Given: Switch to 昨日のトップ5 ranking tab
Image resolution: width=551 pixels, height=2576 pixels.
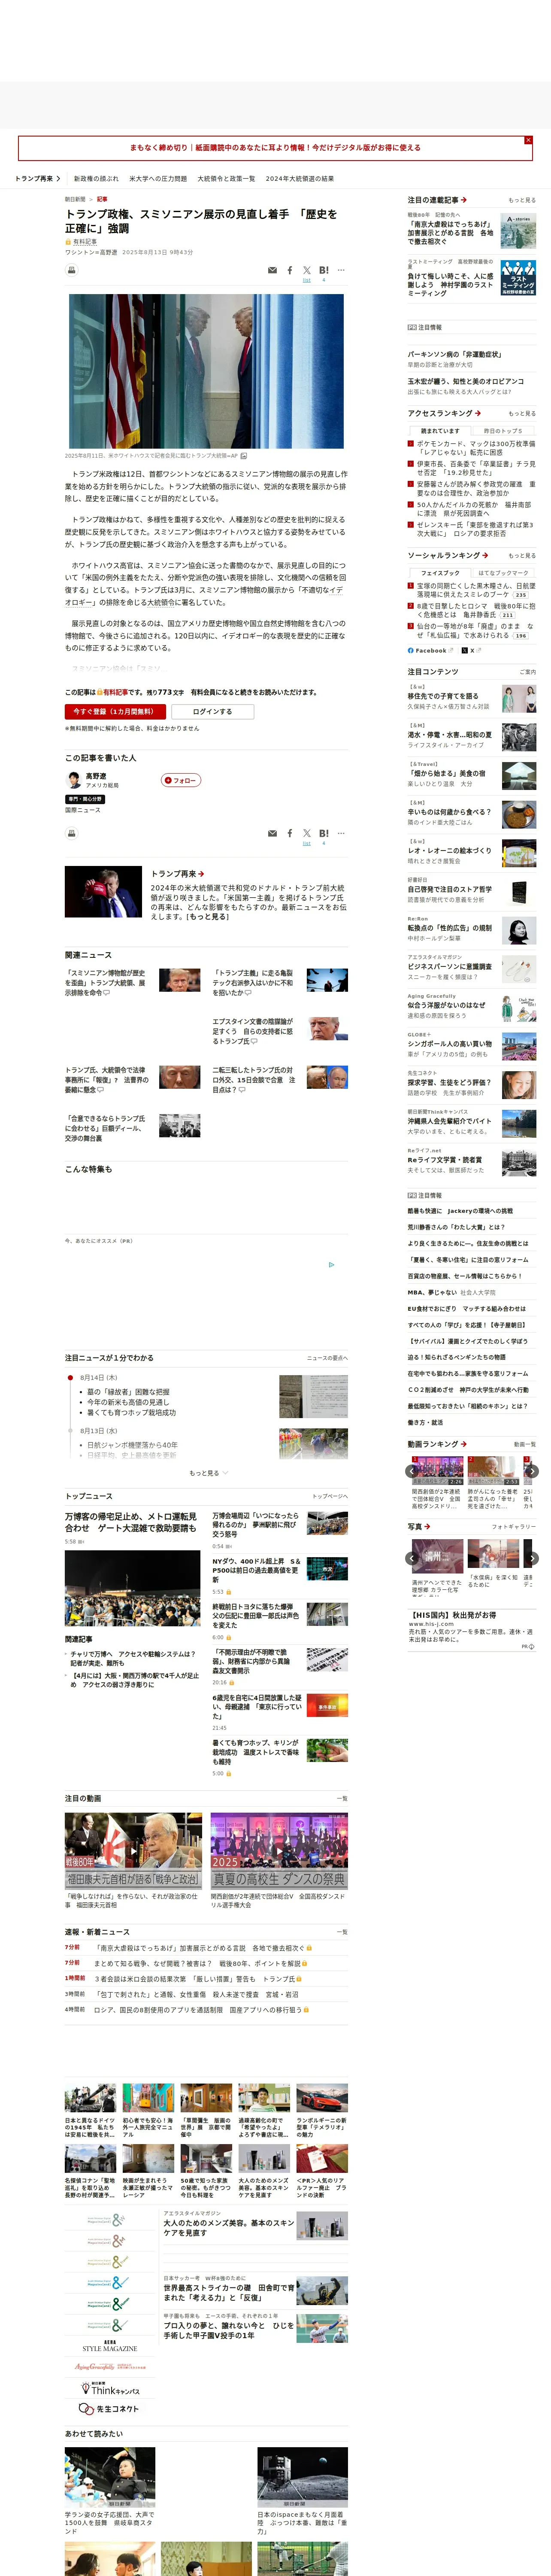Looking at the screenshot, I should (x=503, y=431).
